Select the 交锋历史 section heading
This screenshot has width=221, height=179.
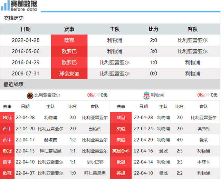14,18
